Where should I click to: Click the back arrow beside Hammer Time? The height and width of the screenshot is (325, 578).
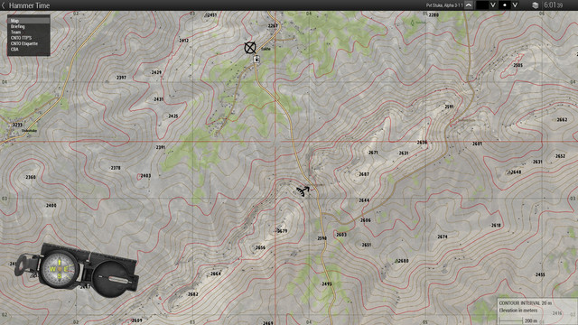coord(4,5)
